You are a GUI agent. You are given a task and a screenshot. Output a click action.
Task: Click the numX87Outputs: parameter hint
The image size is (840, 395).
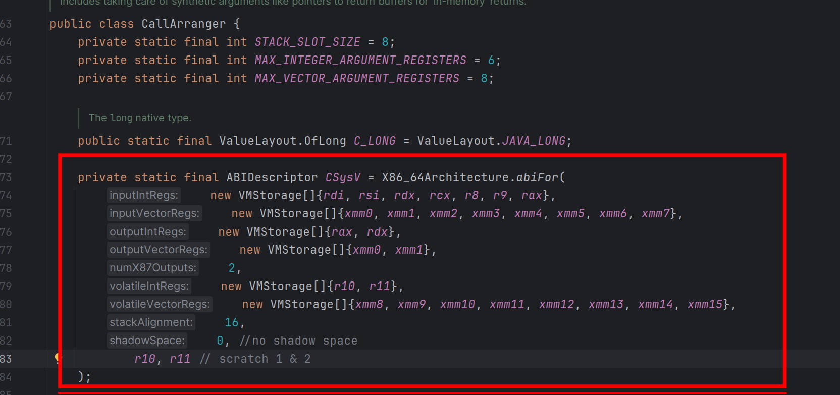point(153,268)
